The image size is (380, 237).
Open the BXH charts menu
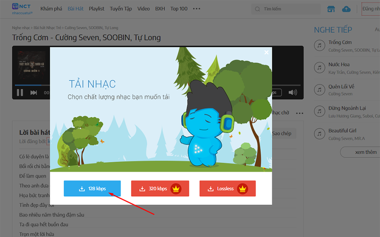(x=160, y=9)
